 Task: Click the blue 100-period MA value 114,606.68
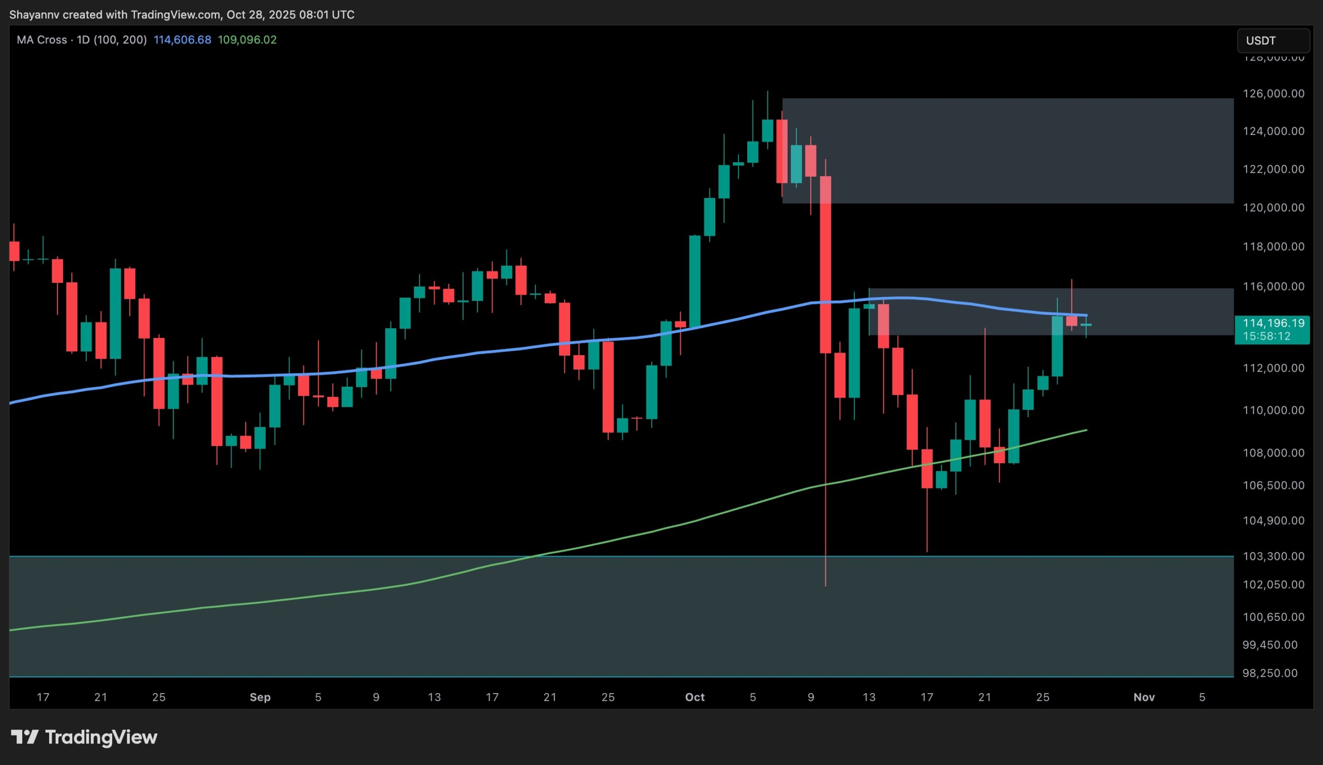(x=182, y=39)
